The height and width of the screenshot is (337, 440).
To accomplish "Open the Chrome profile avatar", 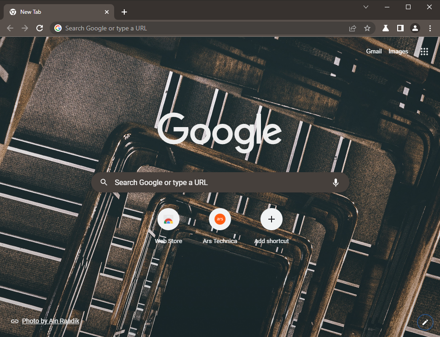I will coord(415,28).
